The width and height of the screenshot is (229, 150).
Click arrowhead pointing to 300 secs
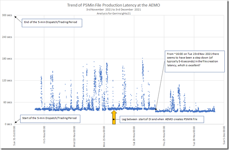click(15, 17)
